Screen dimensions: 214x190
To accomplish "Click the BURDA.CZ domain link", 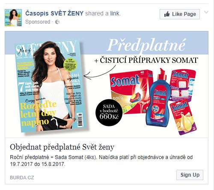I will [x=22, y=178].
